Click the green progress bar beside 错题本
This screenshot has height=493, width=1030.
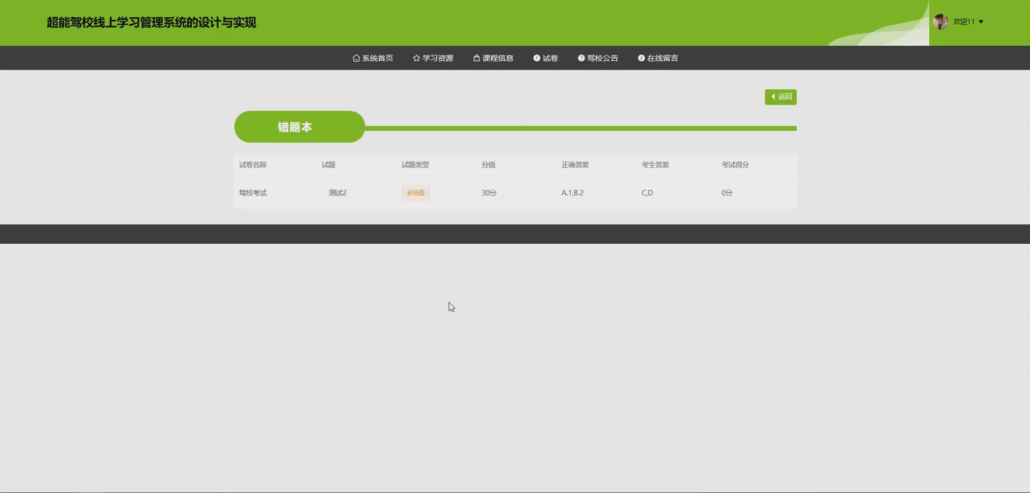click(581, 128)
